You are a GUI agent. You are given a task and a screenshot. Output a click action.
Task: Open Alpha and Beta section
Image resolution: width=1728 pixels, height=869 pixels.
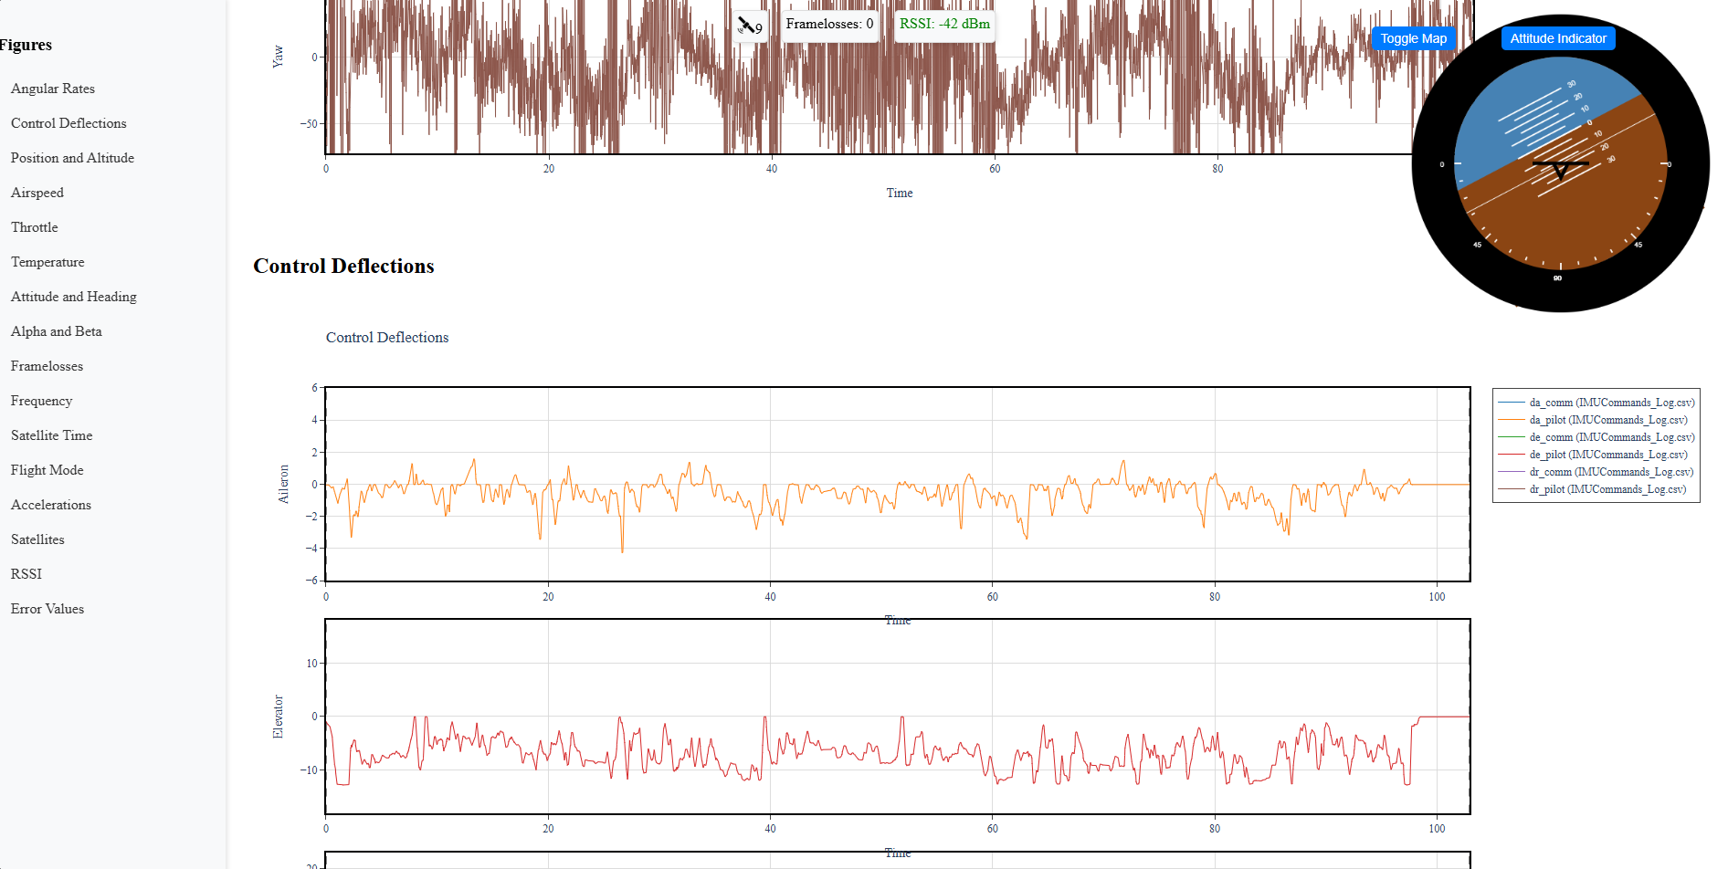pos(57,331)
